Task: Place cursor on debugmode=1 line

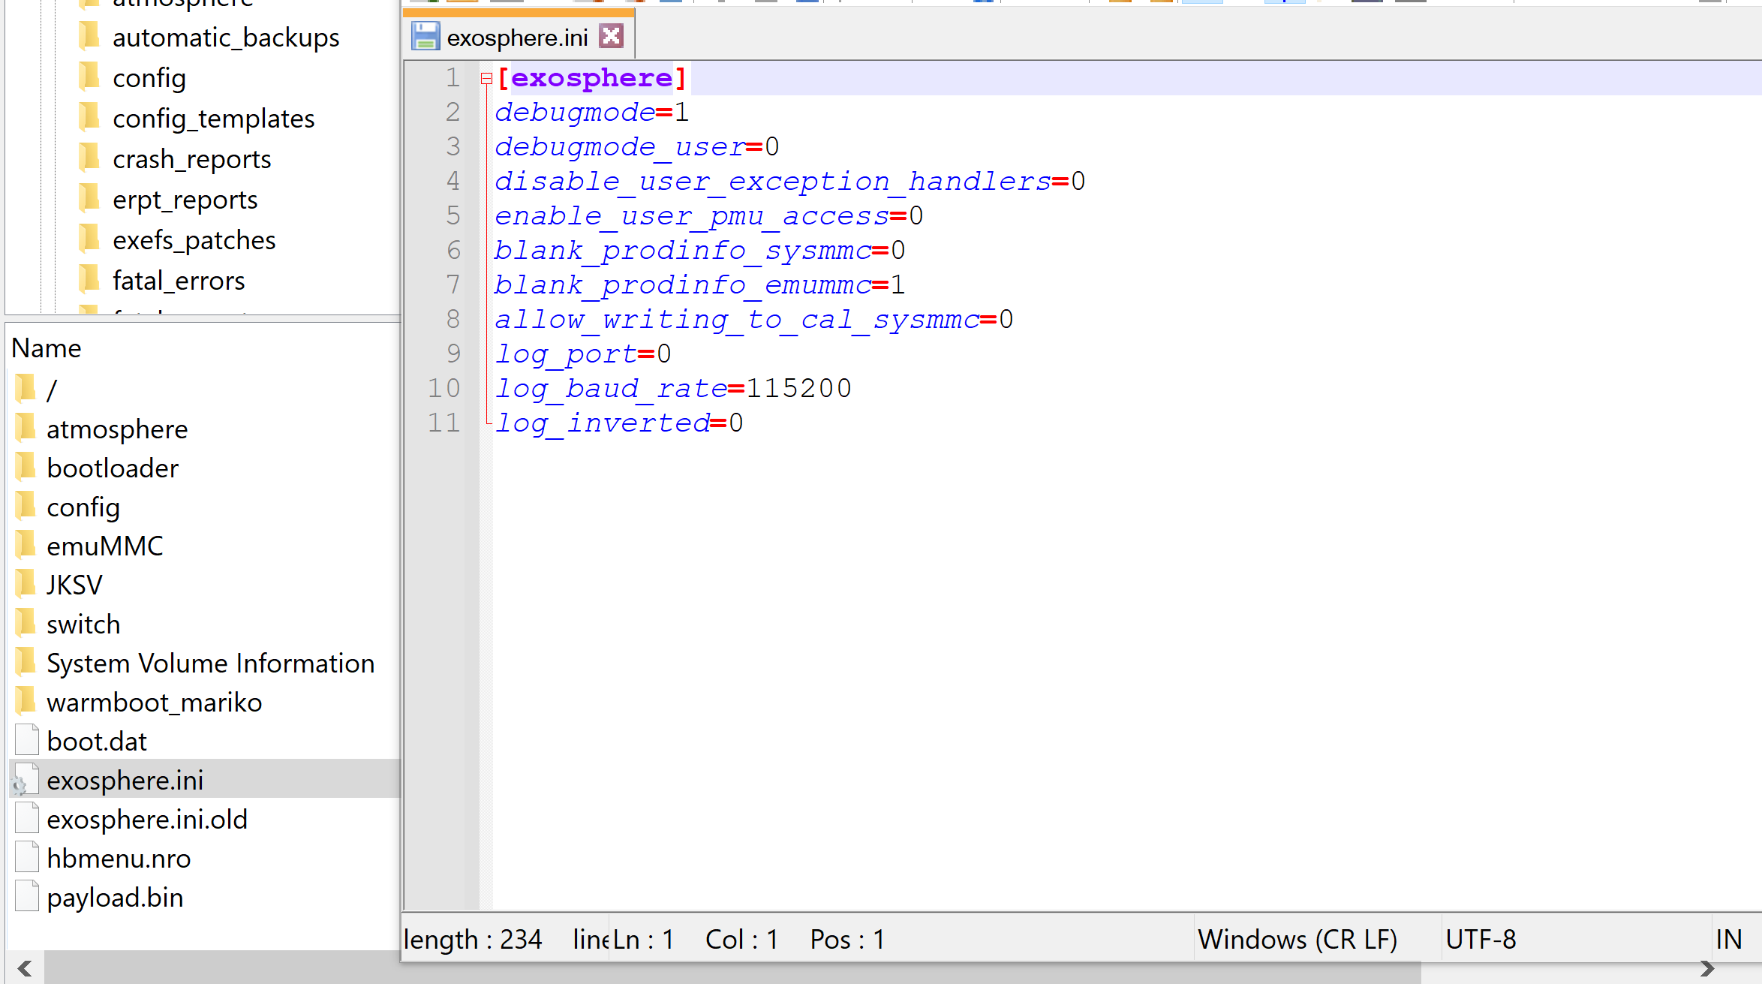Action: [592, 113]
